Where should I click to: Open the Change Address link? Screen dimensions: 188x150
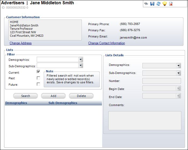21,43
